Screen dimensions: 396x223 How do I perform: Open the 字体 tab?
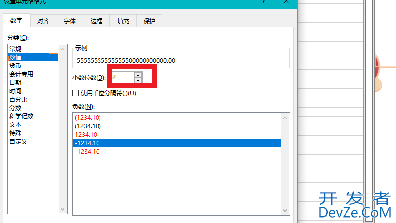tap(70, 21)
